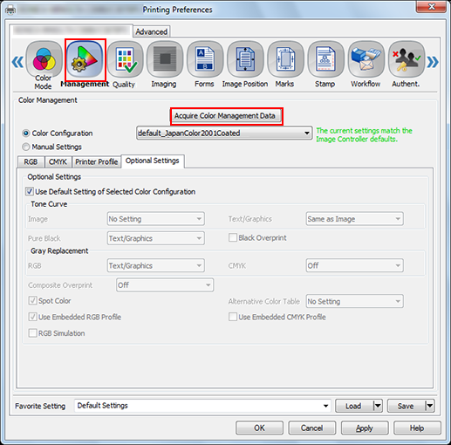The image size is (451, 445).
Task: Open the Color Mode icon tab
Action: pyautogui.click(x=44, y=59)
